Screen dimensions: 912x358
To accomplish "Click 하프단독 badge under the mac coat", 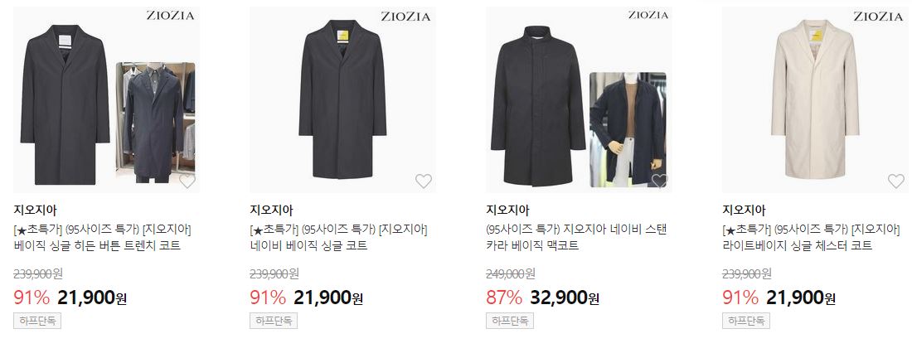I will tap(510, 321).
